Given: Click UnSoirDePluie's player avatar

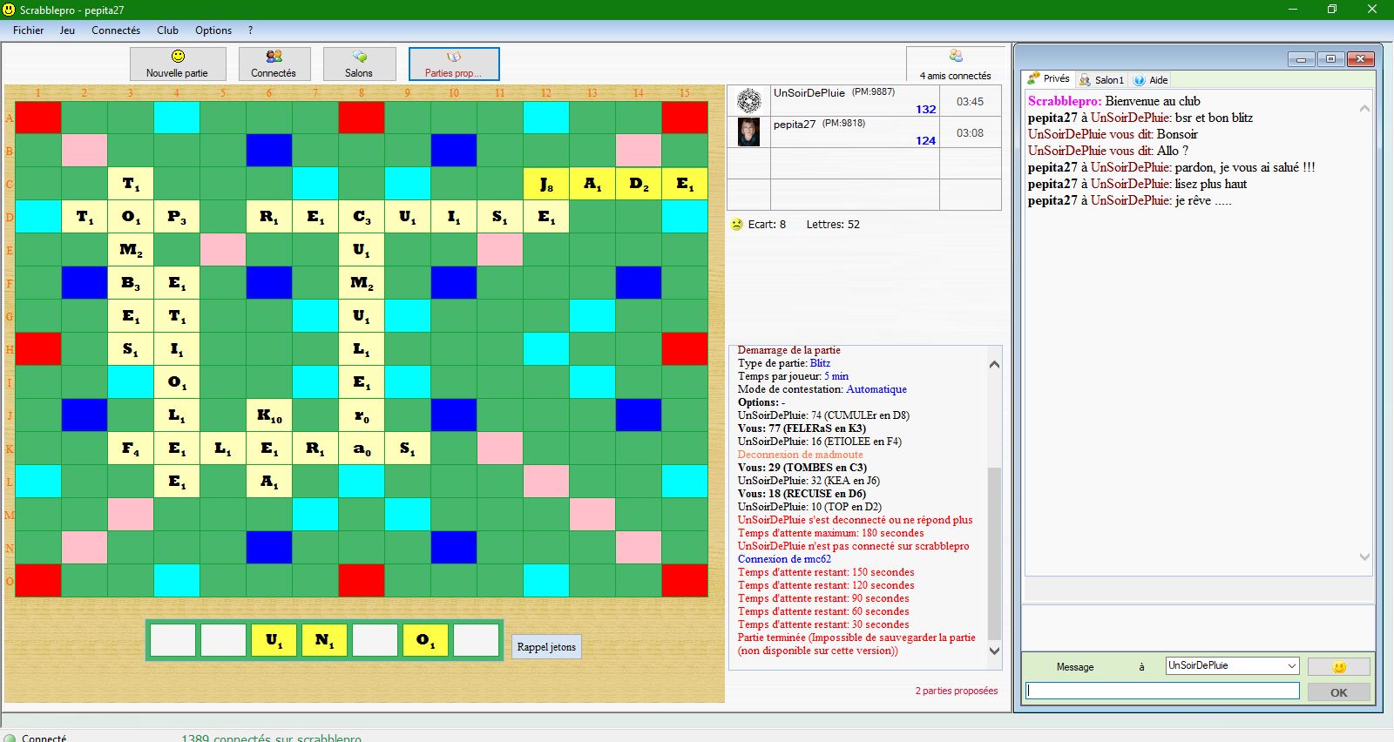Looking at the screenshot, I should 748,101.
